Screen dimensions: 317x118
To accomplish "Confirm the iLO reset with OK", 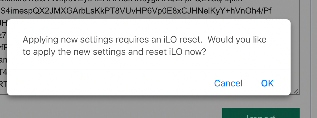I will click(267, 83).
